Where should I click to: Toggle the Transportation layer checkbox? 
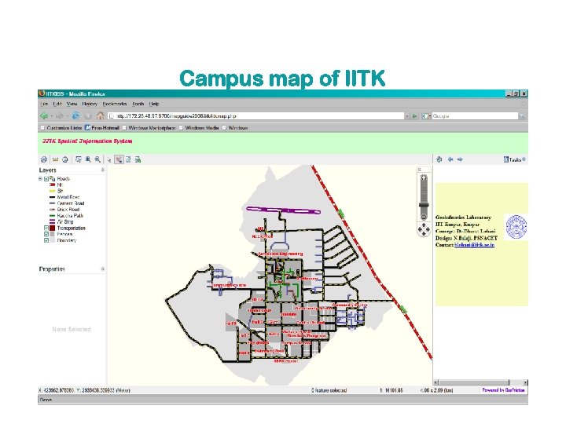[x=46, y=228]
